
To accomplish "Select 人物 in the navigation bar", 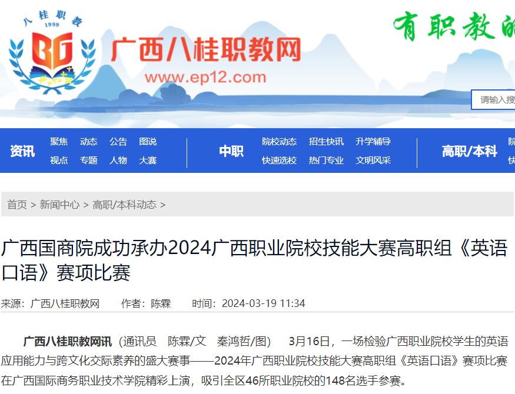I will tap(118, 160).
